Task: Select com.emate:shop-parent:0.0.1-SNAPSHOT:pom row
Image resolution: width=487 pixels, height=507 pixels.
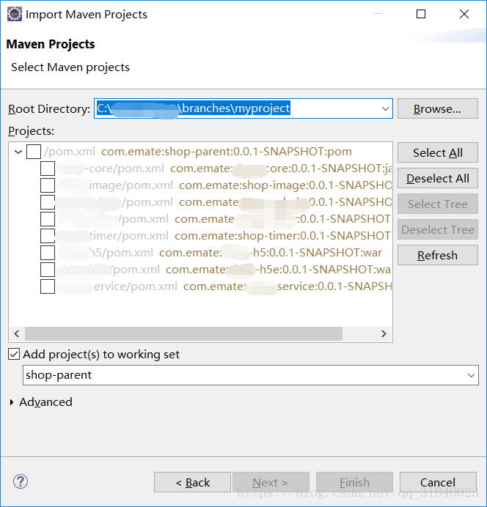Action: click(x=198, y=152)
